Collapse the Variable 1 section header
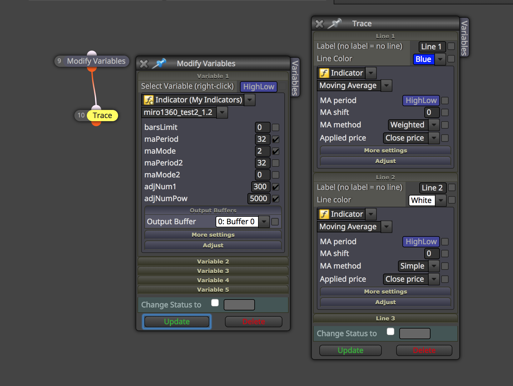 pyautogui.click(x=213, y=76)
